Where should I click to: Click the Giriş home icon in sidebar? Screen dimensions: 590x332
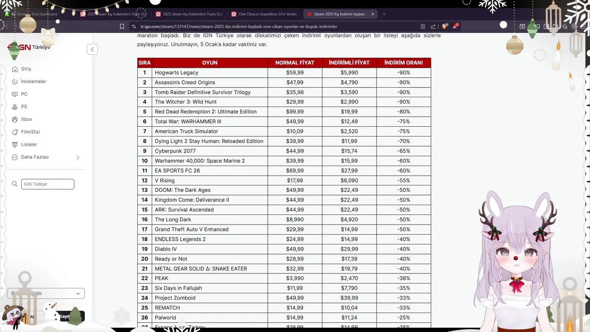point(15,69)
